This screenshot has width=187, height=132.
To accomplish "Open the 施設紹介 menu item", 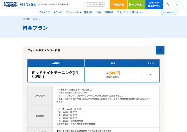I will 88,12.
